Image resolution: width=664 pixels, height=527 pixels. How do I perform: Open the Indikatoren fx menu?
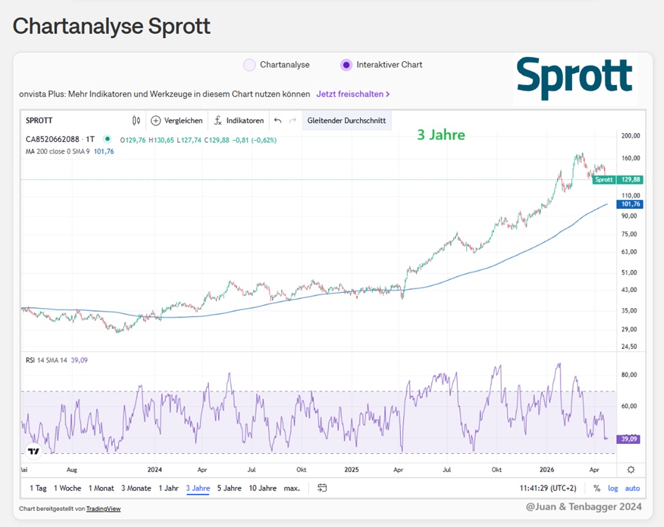[239, 121]
